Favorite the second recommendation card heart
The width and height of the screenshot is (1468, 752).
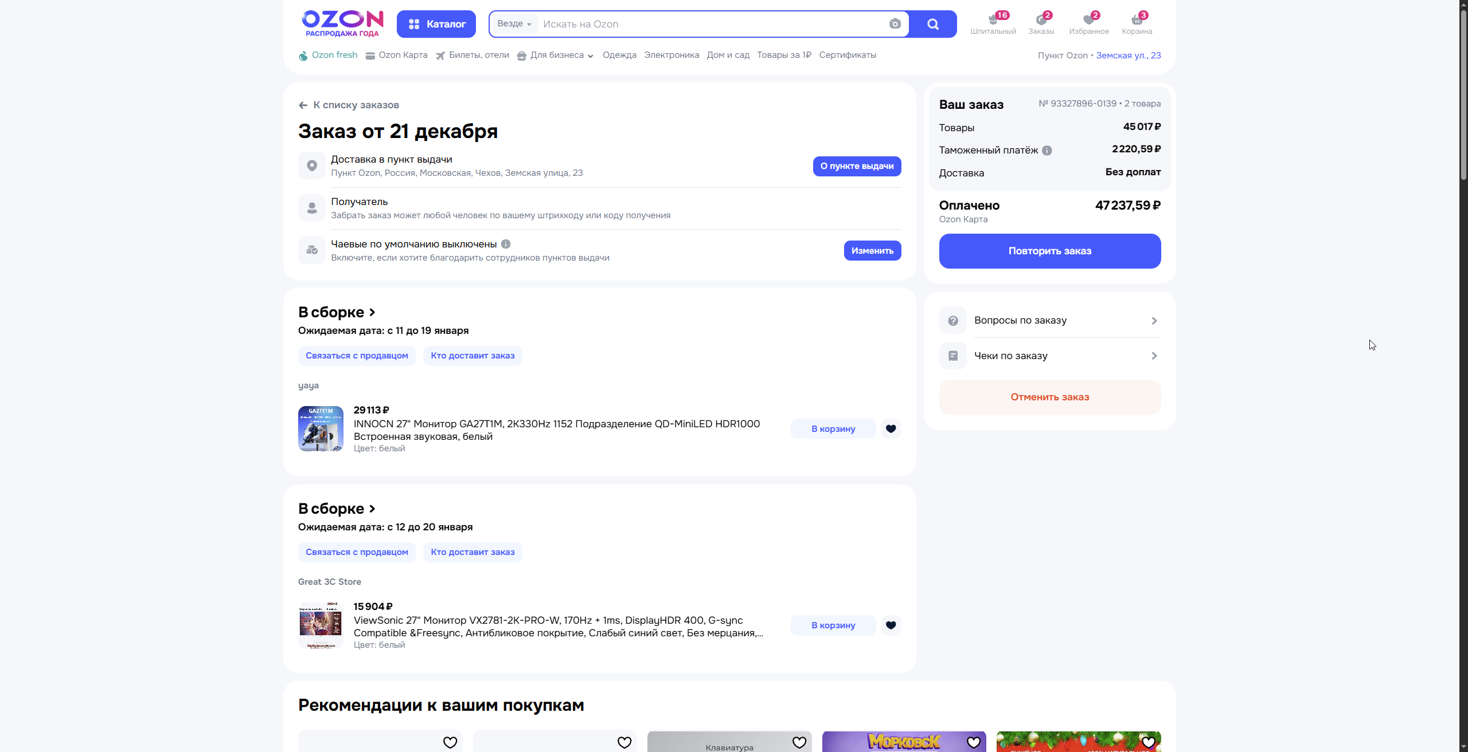(624, 743)
